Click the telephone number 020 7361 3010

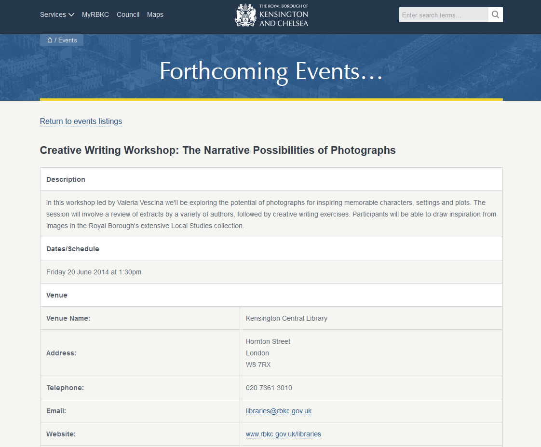pyautogui.click(x=269, y=388)
